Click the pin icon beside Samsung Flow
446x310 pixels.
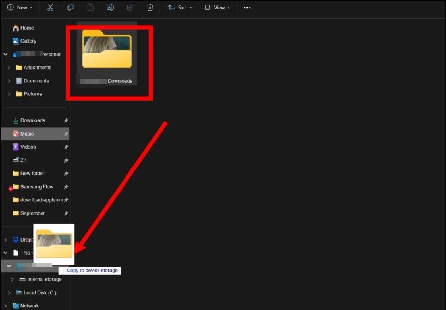click(x=66, y=187)
